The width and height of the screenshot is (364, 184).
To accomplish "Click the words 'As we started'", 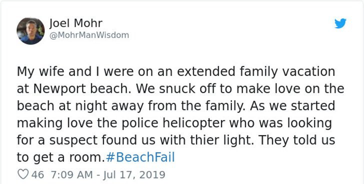I will coord(292,106).
